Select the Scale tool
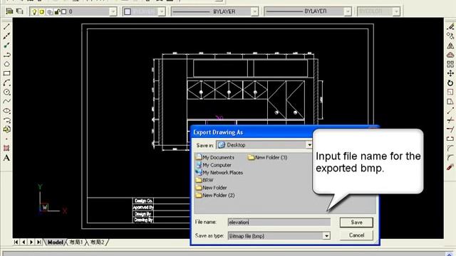The height and width of the screenshot is (256, 456). (450, 92)
